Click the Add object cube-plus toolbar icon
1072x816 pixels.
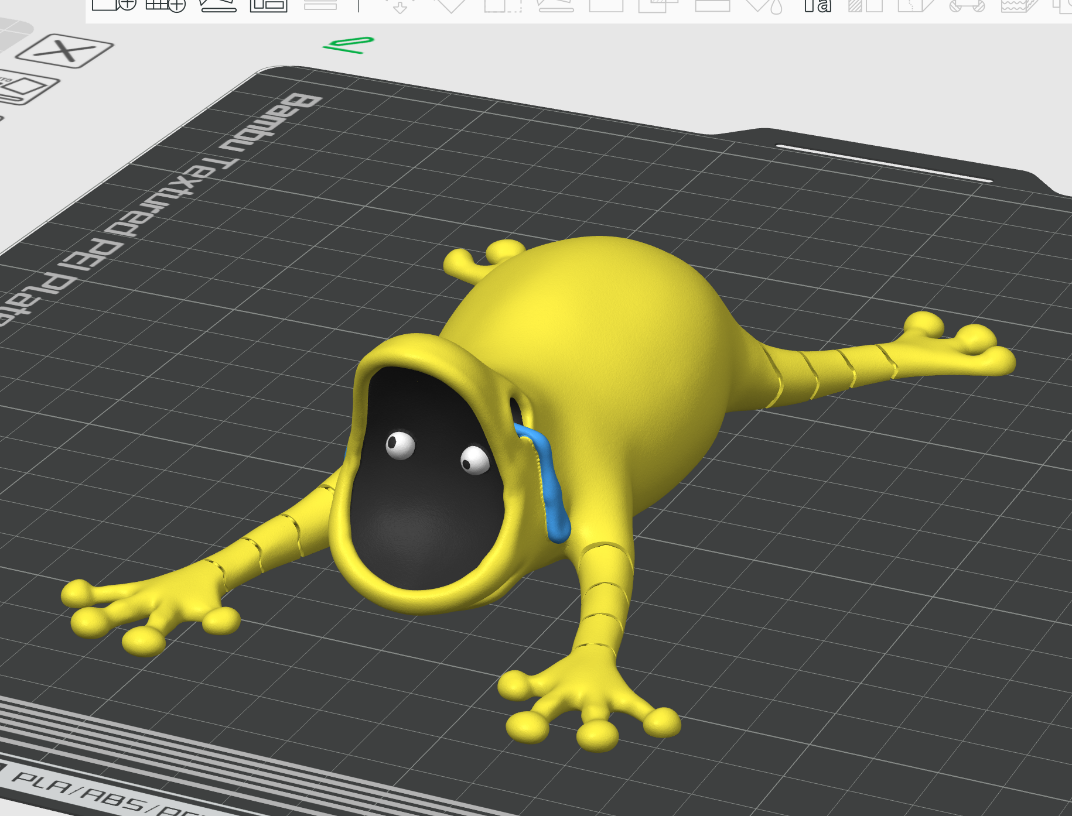pyautogui.click(x=114, y=5)
